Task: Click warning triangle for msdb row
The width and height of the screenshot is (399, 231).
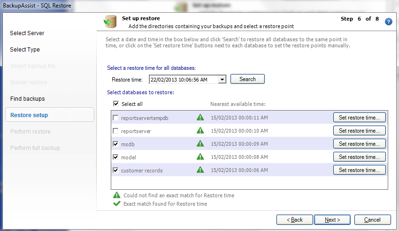Action: 200,143
